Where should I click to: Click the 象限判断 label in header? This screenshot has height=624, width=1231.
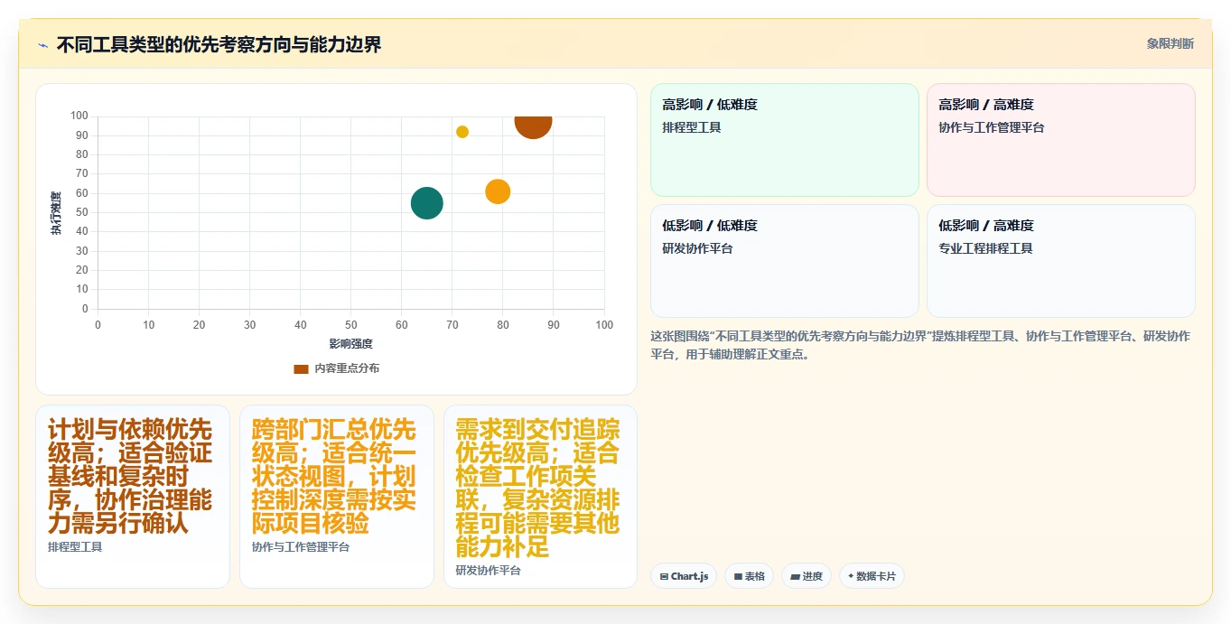[x=1170, y=43]
